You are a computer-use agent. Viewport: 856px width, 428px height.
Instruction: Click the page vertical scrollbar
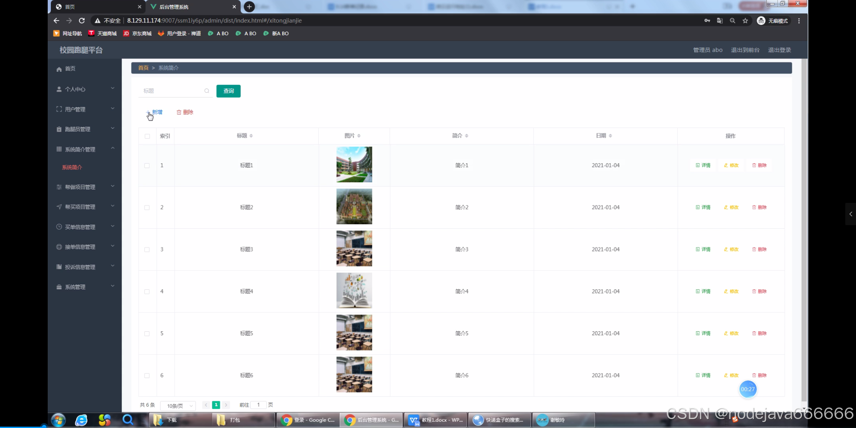point(804,230)
